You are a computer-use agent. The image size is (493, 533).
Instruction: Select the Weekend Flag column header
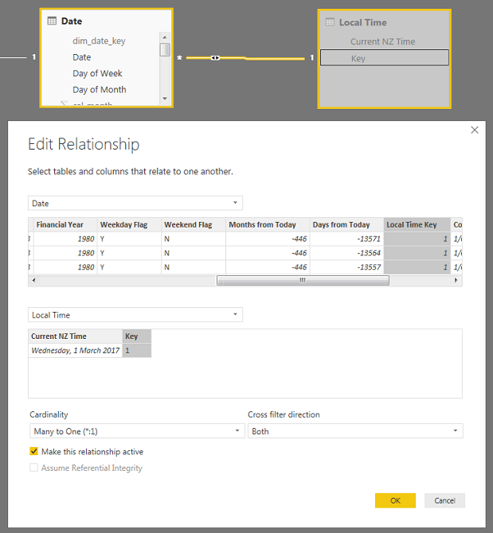[x=194, y=224]
